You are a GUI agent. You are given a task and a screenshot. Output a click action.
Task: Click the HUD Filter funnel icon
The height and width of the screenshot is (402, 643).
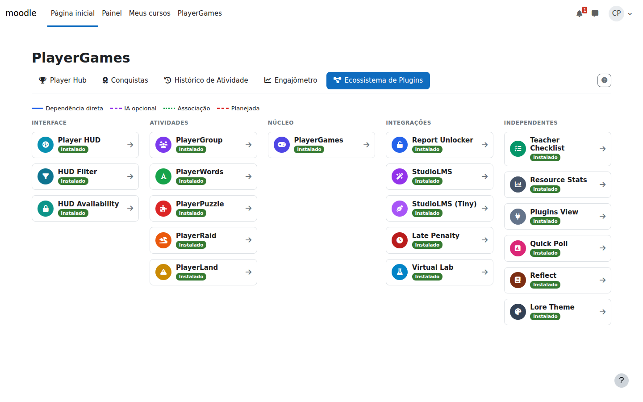click(45, 176)
